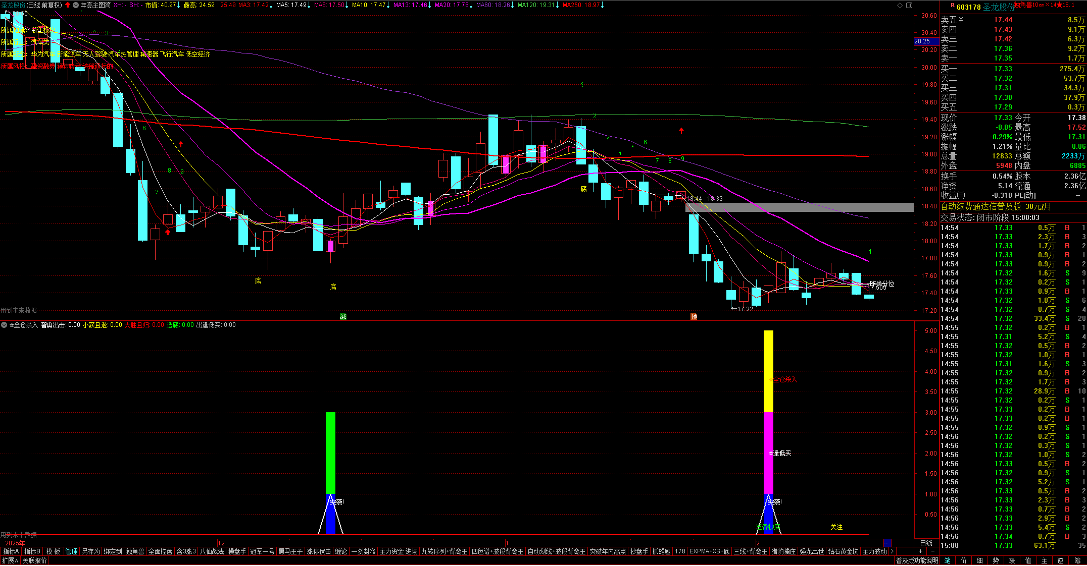Click the diamond icon at chart top-right
1087x566 pixels.
[900, 5]
